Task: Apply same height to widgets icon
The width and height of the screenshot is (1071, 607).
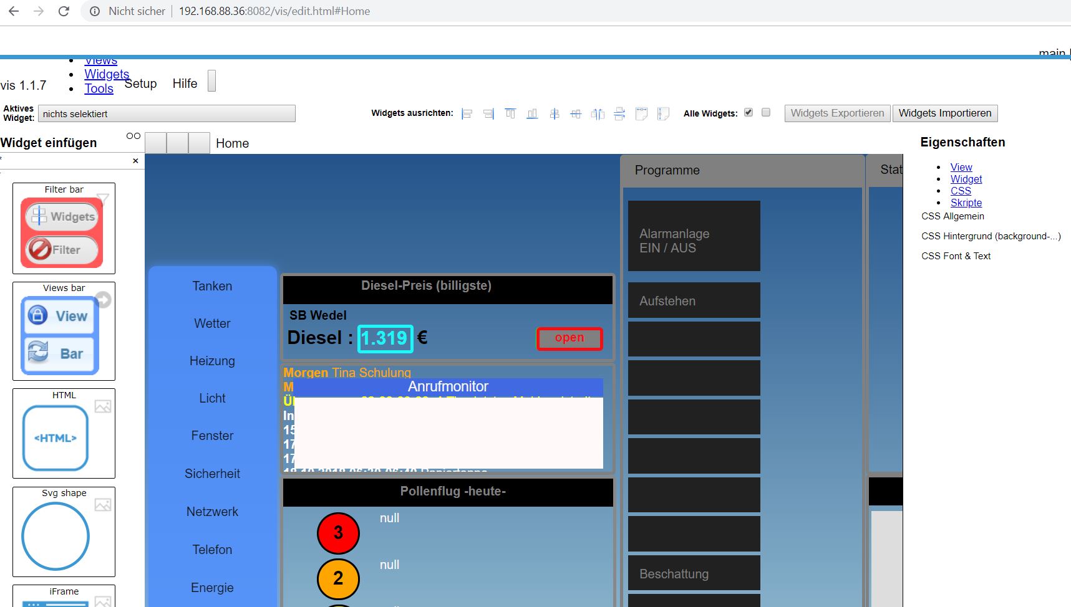Action: coord(663,113)
